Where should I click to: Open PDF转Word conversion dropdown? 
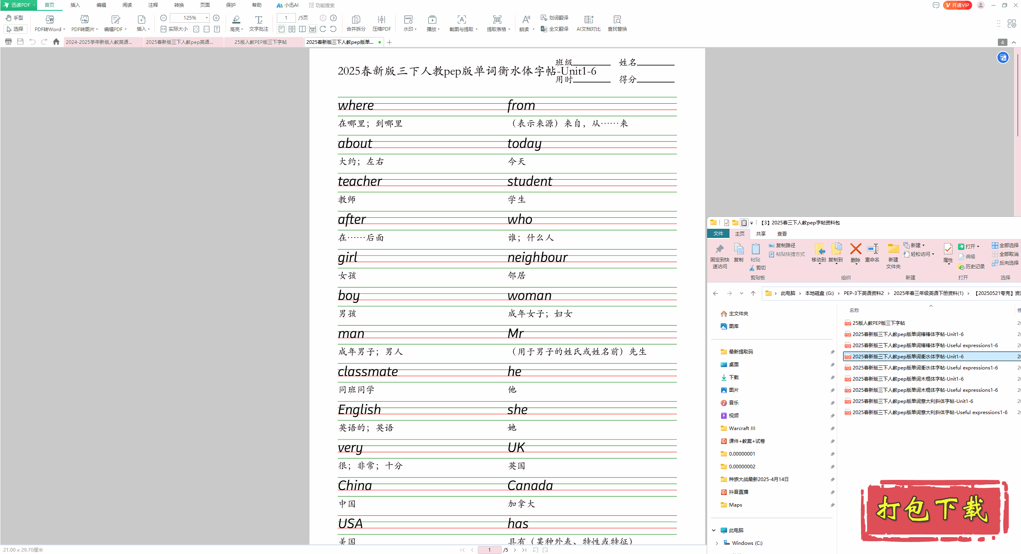[49, 24]
